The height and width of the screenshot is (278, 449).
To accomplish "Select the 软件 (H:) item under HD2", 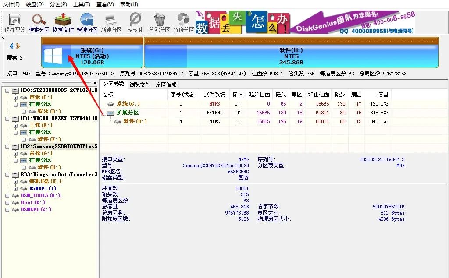I will [49, 167].
